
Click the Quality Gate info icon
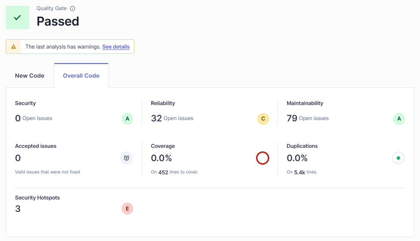tap(73, 8)
